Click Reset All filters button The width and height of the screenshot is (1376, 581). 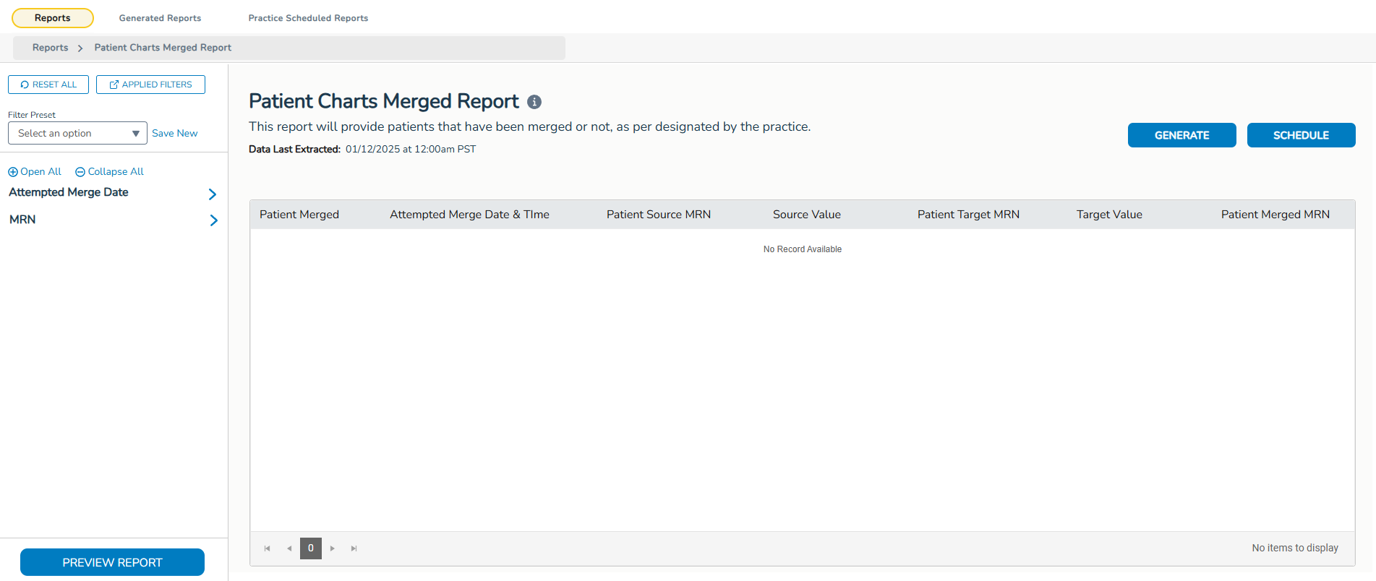48,85
